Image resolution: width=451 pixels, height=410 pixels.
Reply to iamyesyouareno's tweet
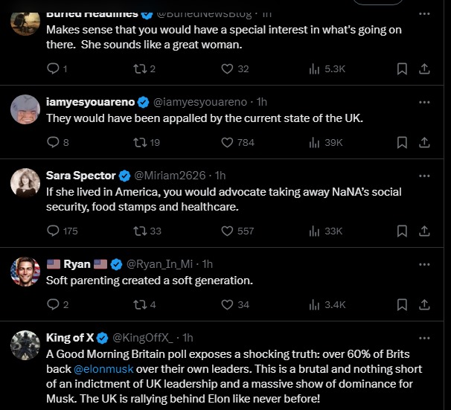coord(53,142)
